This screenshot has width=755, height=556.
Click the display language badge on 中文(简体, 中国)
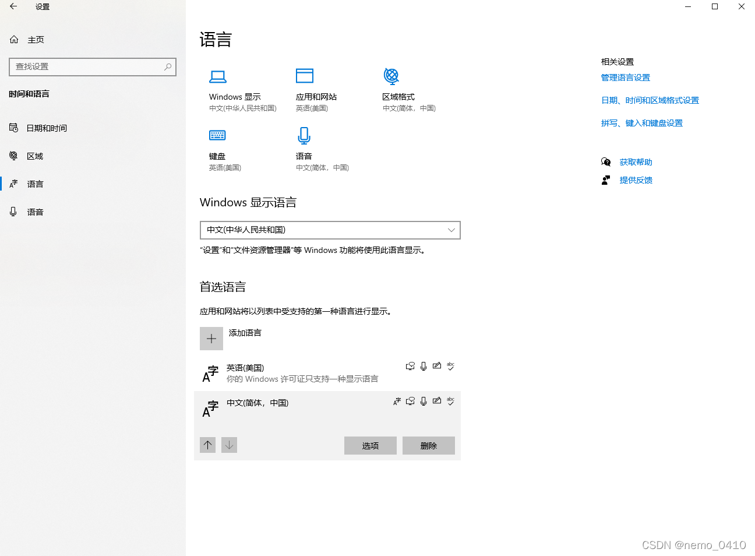[x=397, y=401]
